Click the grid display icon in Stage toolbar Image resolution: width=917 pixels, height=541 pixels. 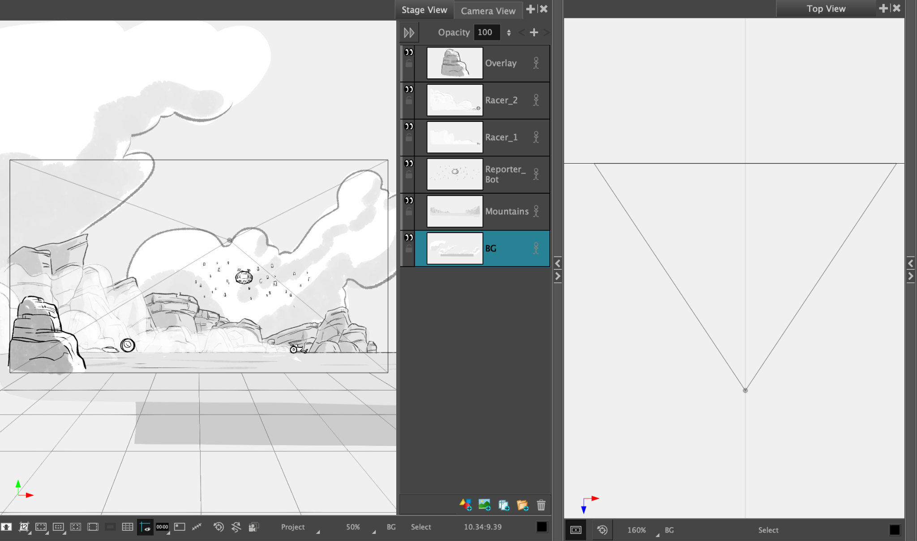pos(127,527)
